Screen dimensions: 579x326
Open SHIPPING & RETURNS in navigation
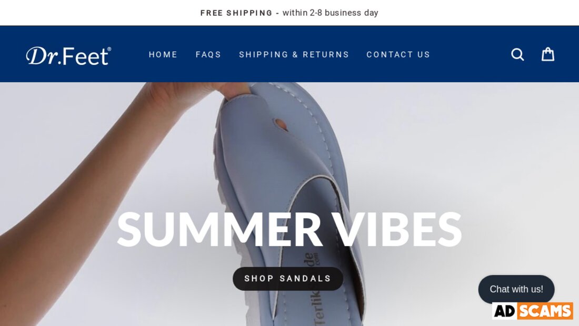point(294,54)
